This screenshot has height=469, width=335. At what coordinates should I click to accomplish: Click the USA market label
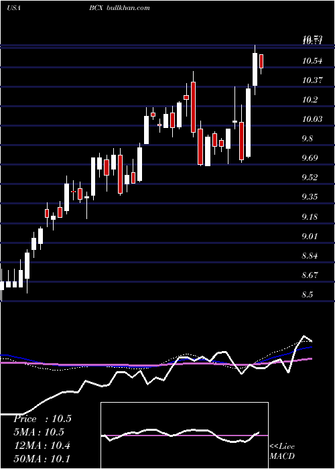[13, 8]
